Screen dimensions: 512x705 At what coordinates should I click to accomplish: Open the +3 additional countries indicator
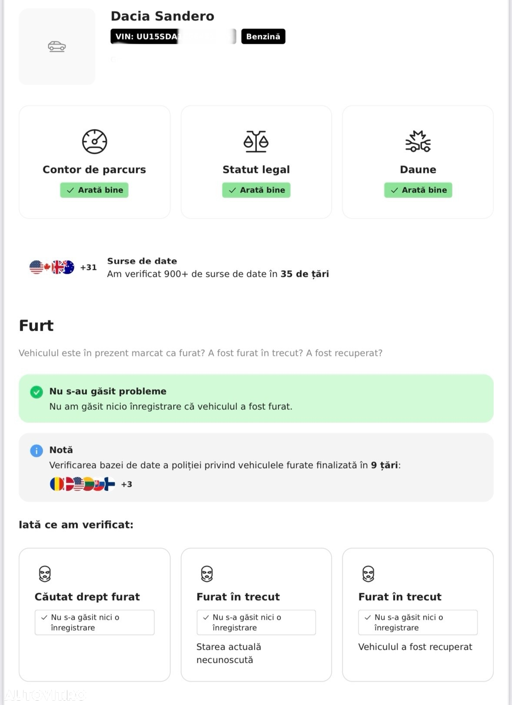coord(126,484)
